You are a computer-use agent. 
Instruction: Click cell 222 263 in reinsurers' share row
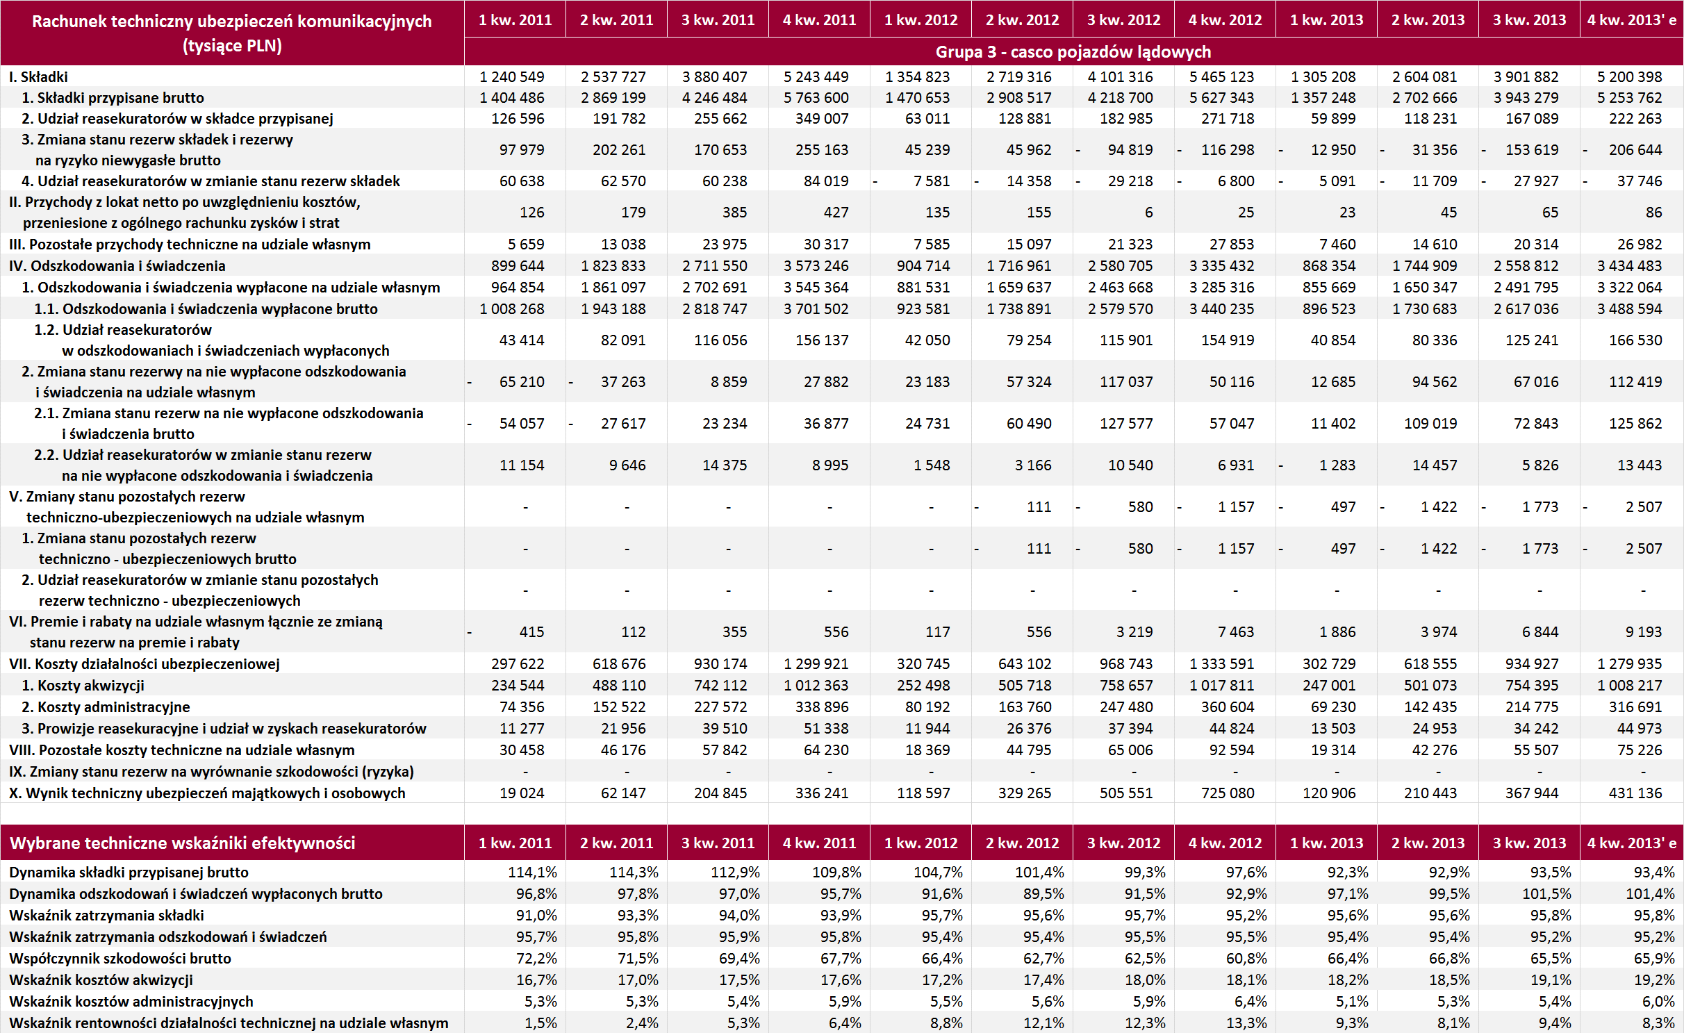click(1635, 119)
